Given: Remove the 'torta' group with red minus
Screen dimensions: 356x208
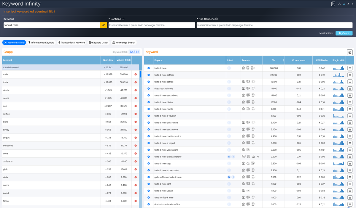Looking at the screenshot, I should tap(136, 82).
